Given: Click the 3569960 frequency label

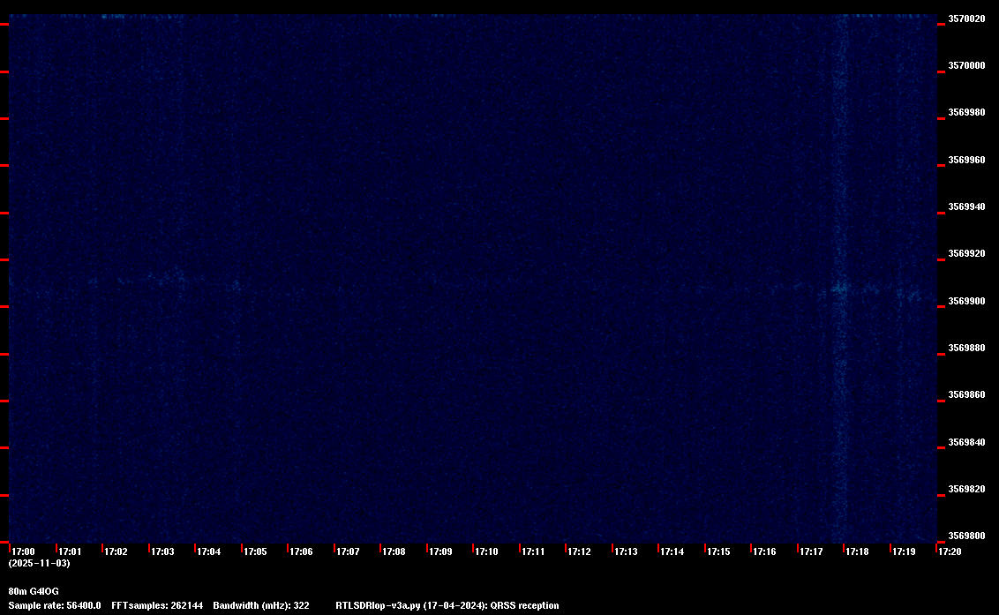Looking at the screenshot, I should (x=966, y=160).
